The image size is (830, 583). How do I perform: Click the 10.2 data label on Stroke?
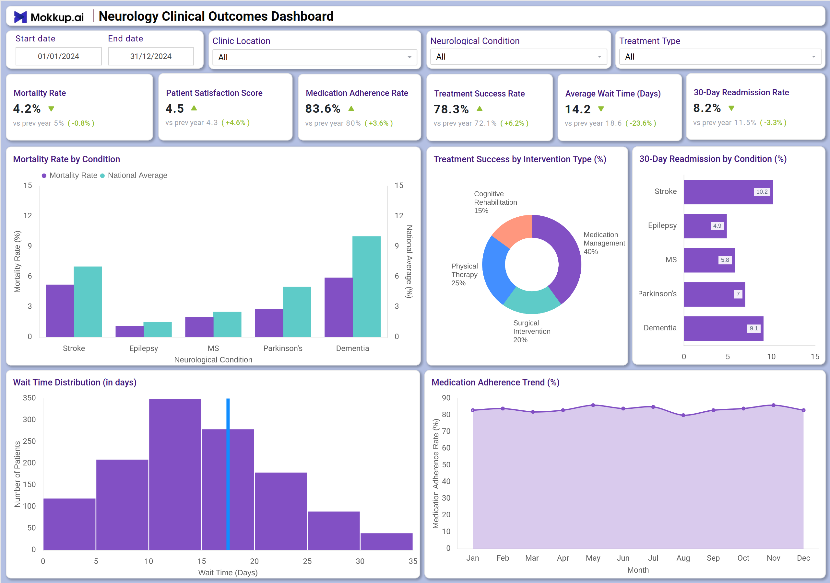click(762, 192)
